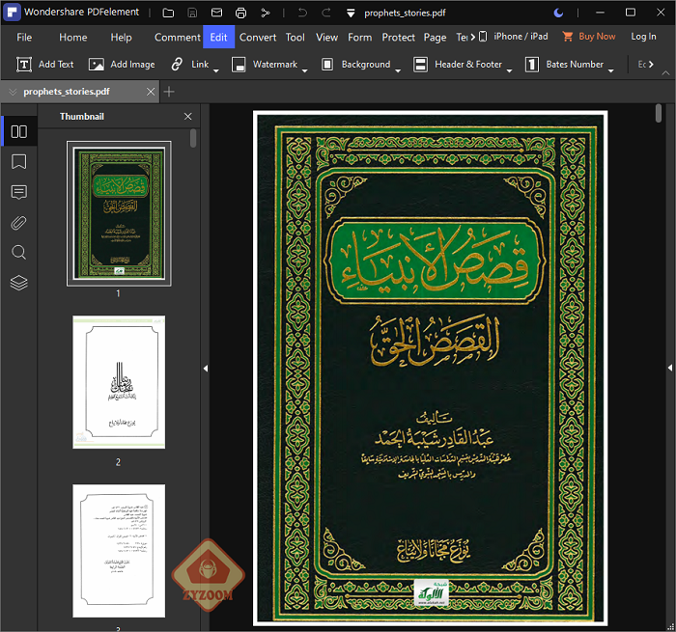This screenshot has height=632, width=676.
Task: Open the Bookmark panel
Action: pyautogui.click(x=19, y=162)
